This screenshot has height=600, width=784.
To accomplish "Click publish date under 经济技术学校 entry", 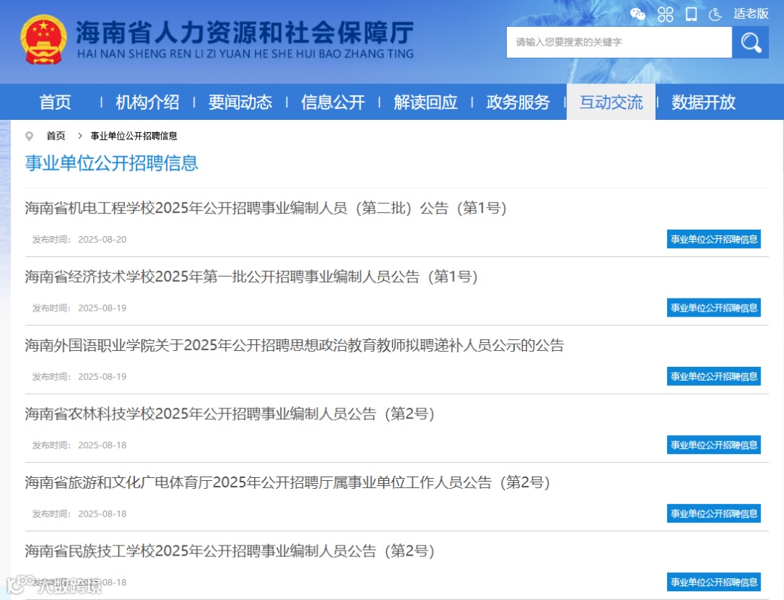I will (x=102, y=308).
